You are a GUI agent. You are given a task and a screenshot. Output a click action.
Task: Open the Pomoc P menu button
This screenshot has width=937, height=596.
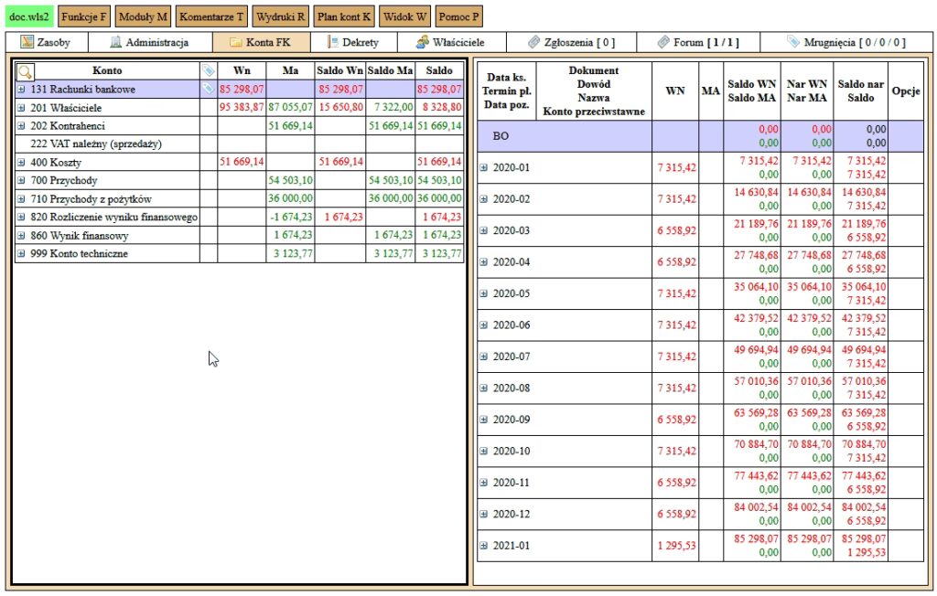click(x=458, y=16)
